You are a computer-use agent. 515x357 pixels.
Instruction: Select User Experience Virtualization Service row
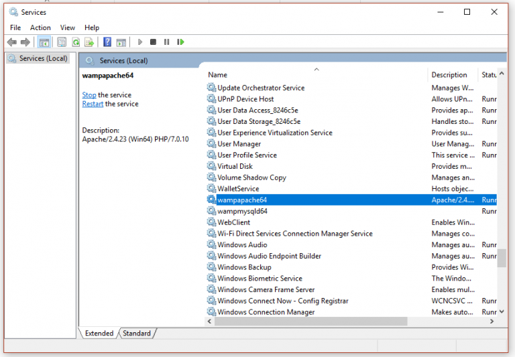coord(351,133)
